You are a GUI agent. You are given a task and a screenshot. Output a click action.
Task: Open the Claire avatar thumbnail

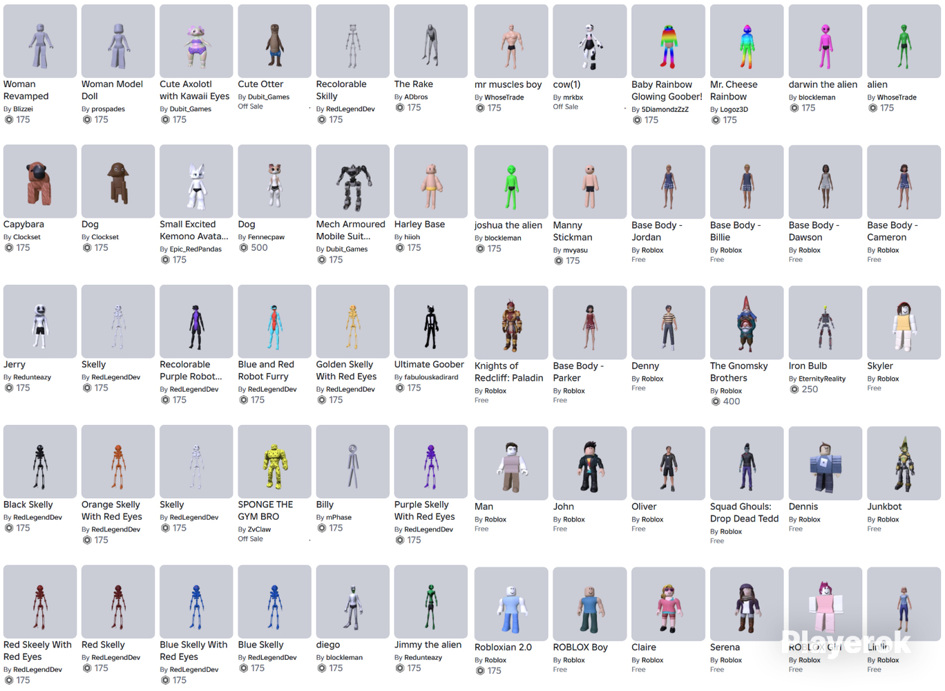[x=668, y=604]
